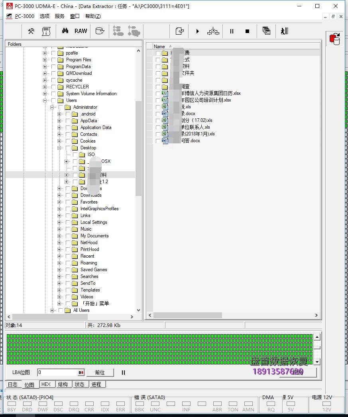
Task: Click the Excel icon of 博信人力资源集团日历.xlsx
Action: tap(165, 93)
